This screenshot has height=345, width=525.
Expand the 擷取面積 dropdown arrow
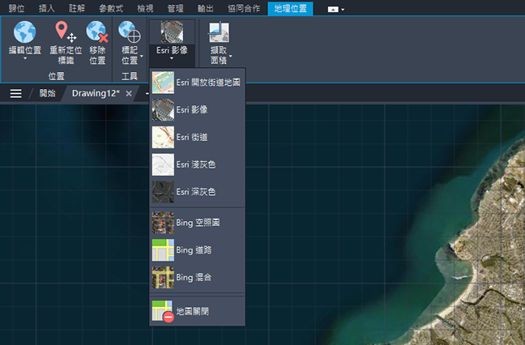230,56
